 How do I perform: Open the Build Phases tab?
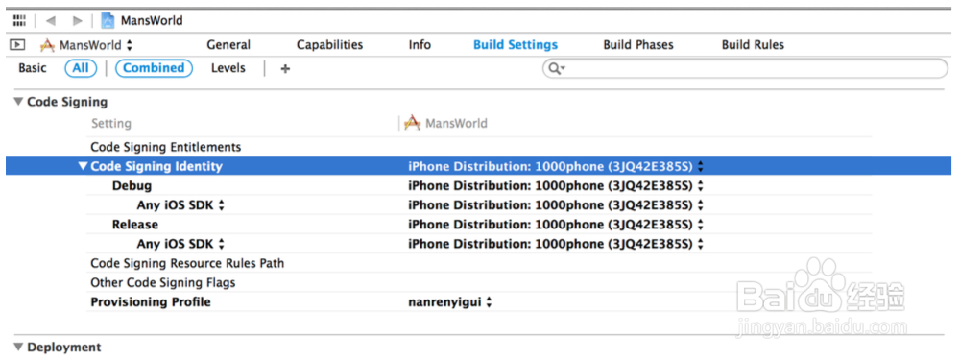pyautogui.click(x=638, y=45)
